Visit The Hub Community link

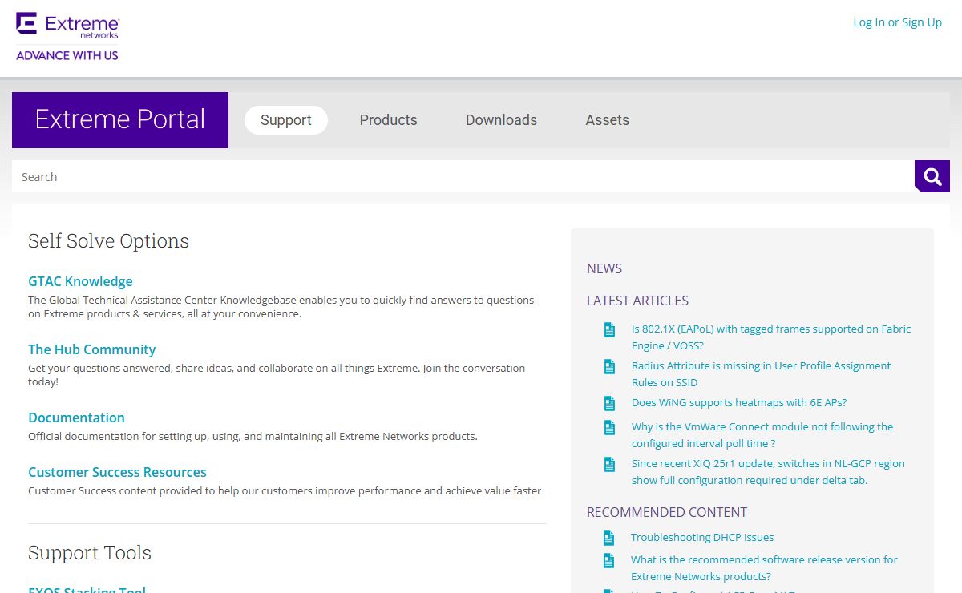click(92, 349)
